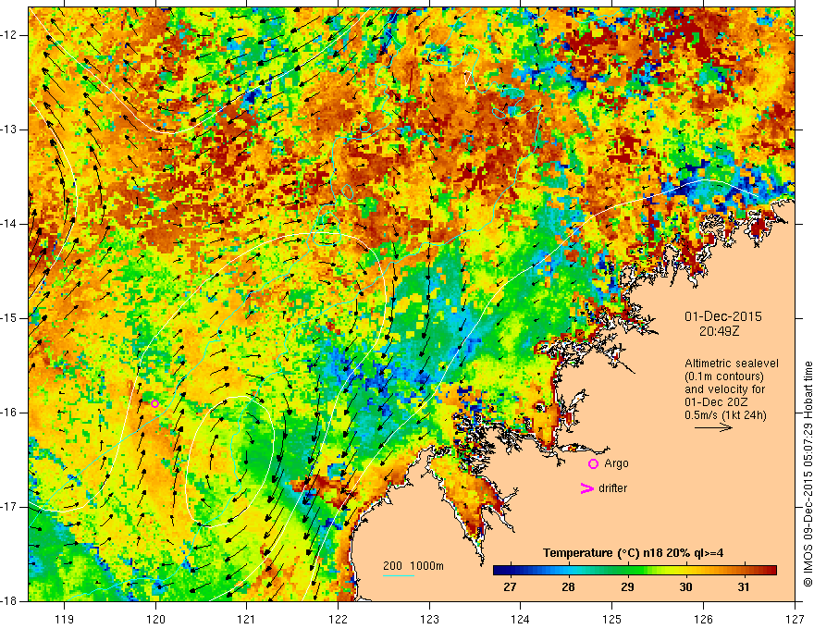Click the 0.5m/s velocity reference arrow
Viewport: 814px width, 629px height.
click(713, 427)
